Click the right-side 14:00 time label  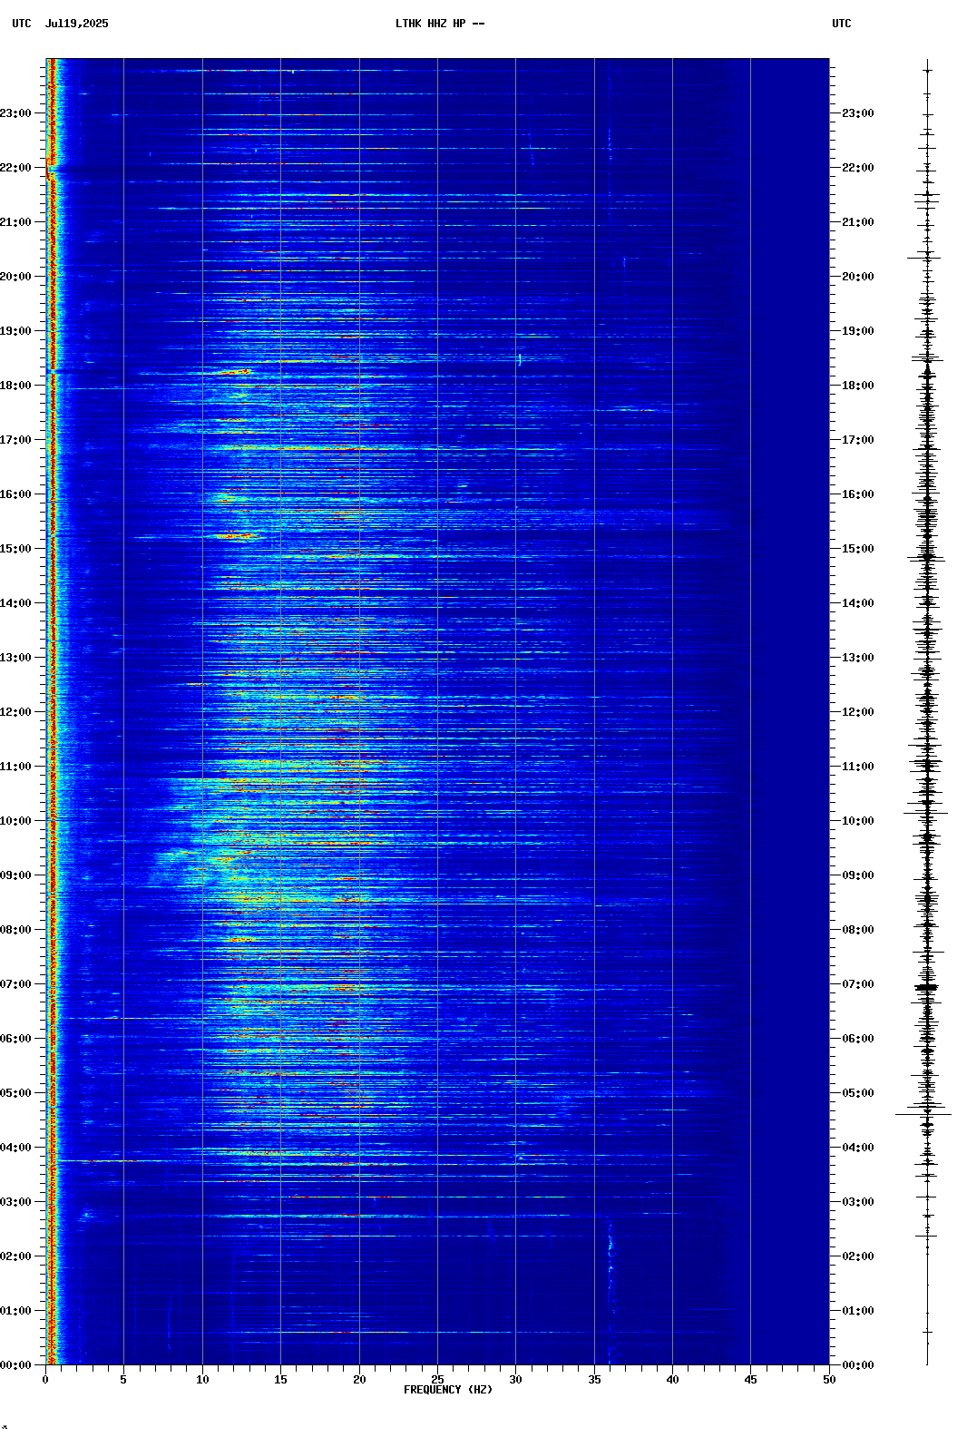(858, 603)
